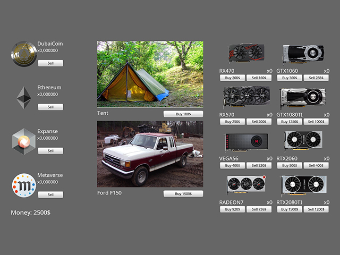Viewport: 340px width, 255px height.
Task: Sell a VEGA56 for 320$
Action: pos(259,165)
